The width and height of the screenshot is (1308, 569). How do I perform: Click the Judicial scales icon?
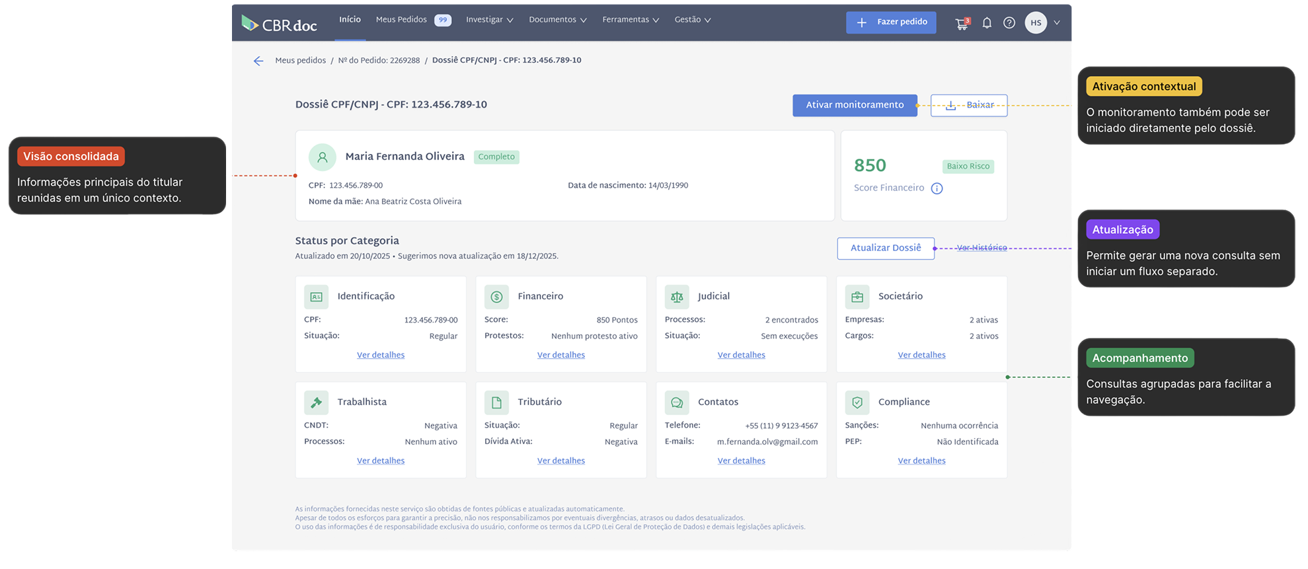(677, 297)
